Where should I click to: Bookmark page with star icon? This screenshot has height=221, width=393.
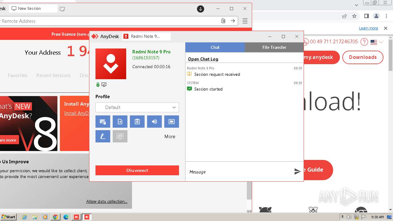point(354,16)
